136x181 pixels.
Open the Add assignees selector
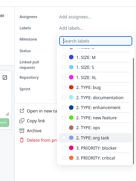75,17
